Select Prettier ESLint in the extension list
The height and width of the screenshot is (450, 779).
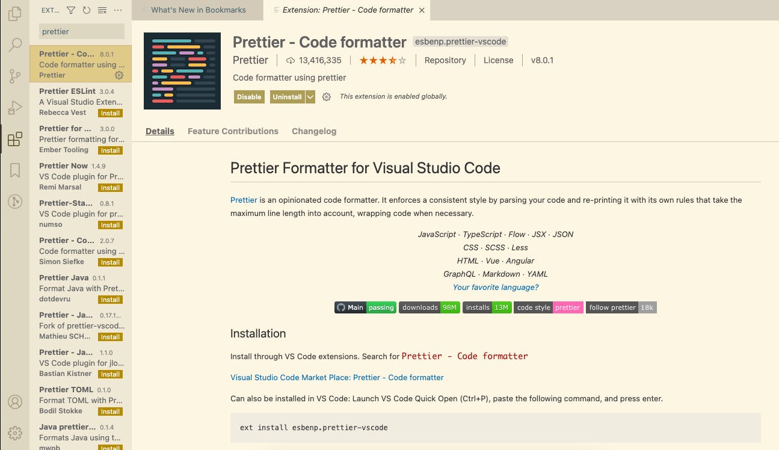tap(81, 102)
